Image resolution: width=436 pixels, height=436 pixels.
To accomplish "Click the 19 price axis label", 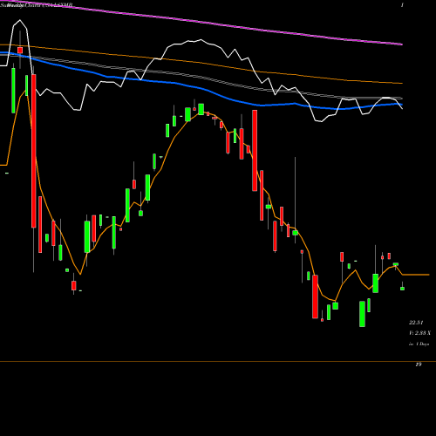I will [418, 364].
